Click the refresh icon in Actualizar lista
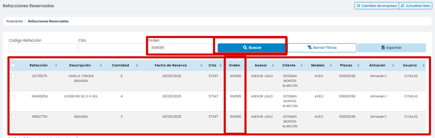Image resolution: width=435 pixels, height=138 pixels. (403, 6)
